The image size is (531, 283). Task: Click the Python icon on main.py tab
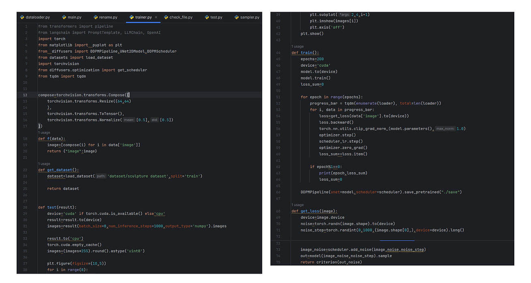point(64,17)
